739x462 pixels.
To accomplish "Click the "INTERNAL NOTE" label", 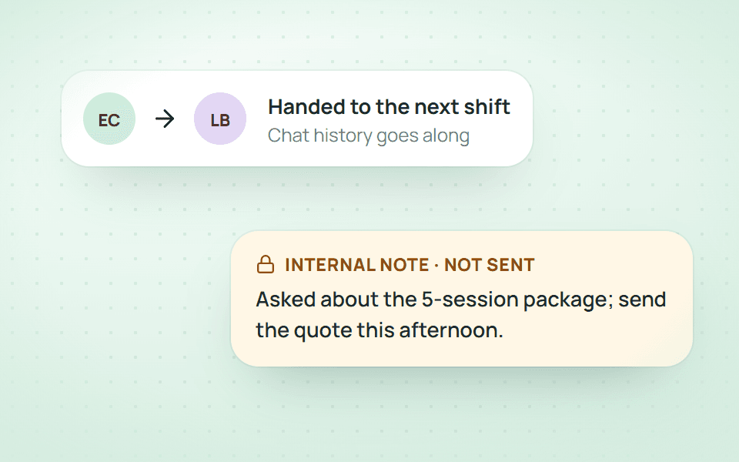I will (356, 265).
